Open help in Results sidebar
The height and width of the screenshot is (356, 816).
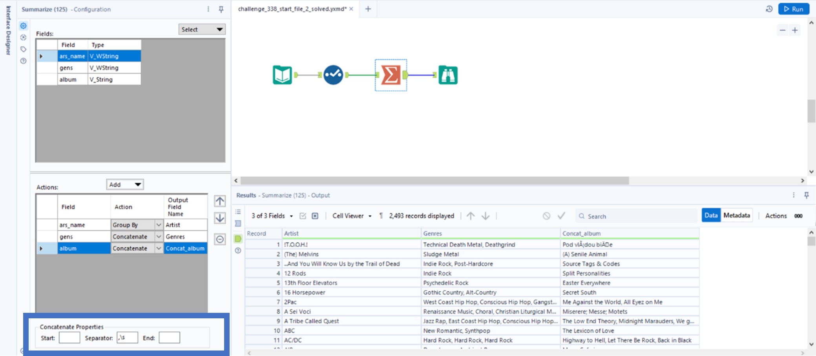coord(238,250)
